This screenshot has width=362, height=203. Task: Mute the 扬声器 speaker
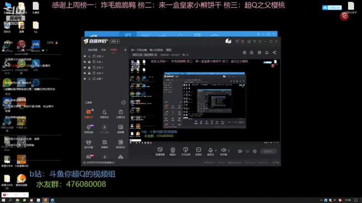coord(223,150)
